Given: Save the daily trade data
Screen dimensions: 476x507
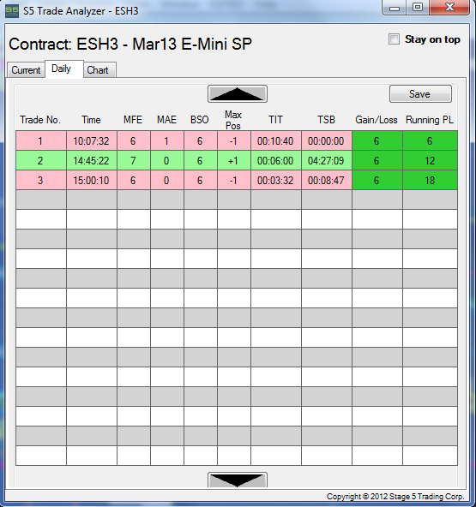Looking at the screenshot, I should (x=420, y=93).
